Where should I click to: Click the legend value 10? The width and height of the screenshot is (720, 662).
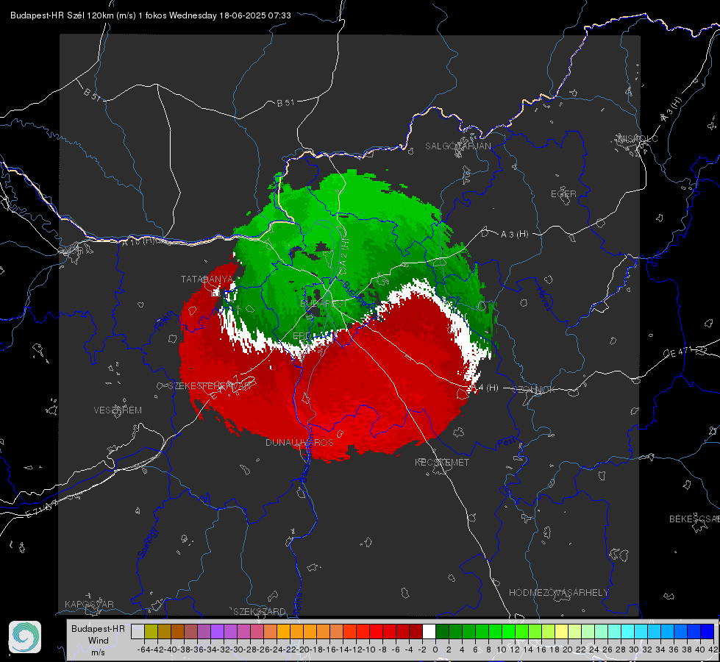502,649
